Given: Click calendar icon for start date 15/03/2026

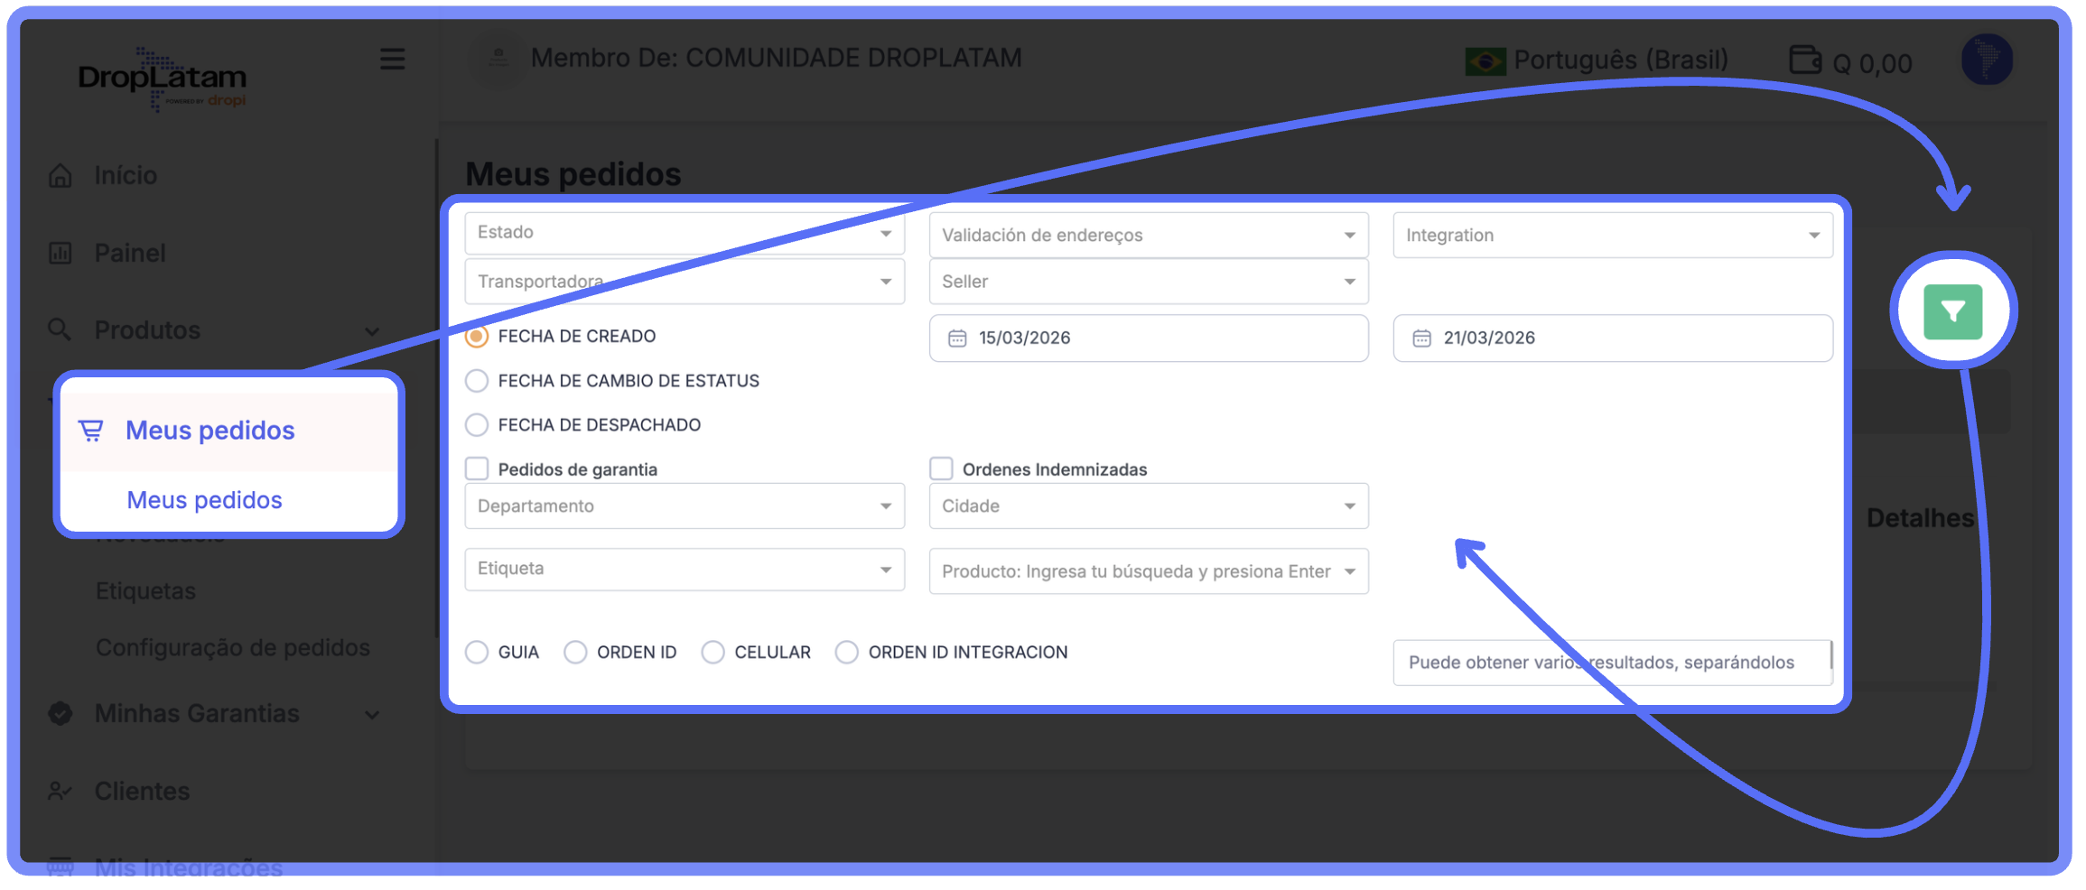Looking at the screenshot, I should coord(957,338).
